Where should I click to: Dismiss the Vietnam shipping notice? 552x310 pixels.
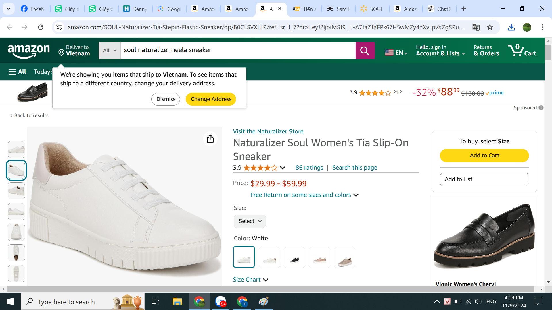click(x=166, y=99)
